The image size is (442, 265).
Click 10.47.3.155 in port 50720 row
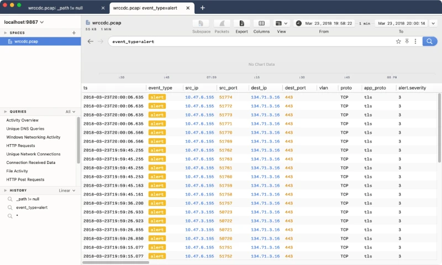tap(199, 239)
